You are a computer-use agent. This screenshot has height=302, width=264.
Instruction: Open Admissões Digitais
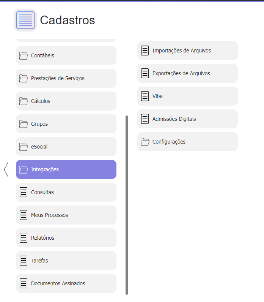pos(187,119)
